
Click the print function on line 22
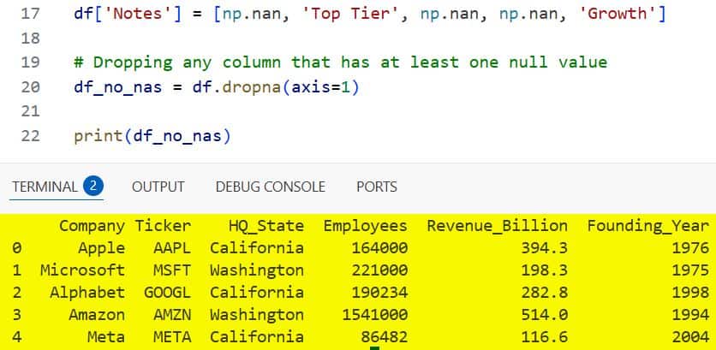pyautogui.click(x=98, y=136)
